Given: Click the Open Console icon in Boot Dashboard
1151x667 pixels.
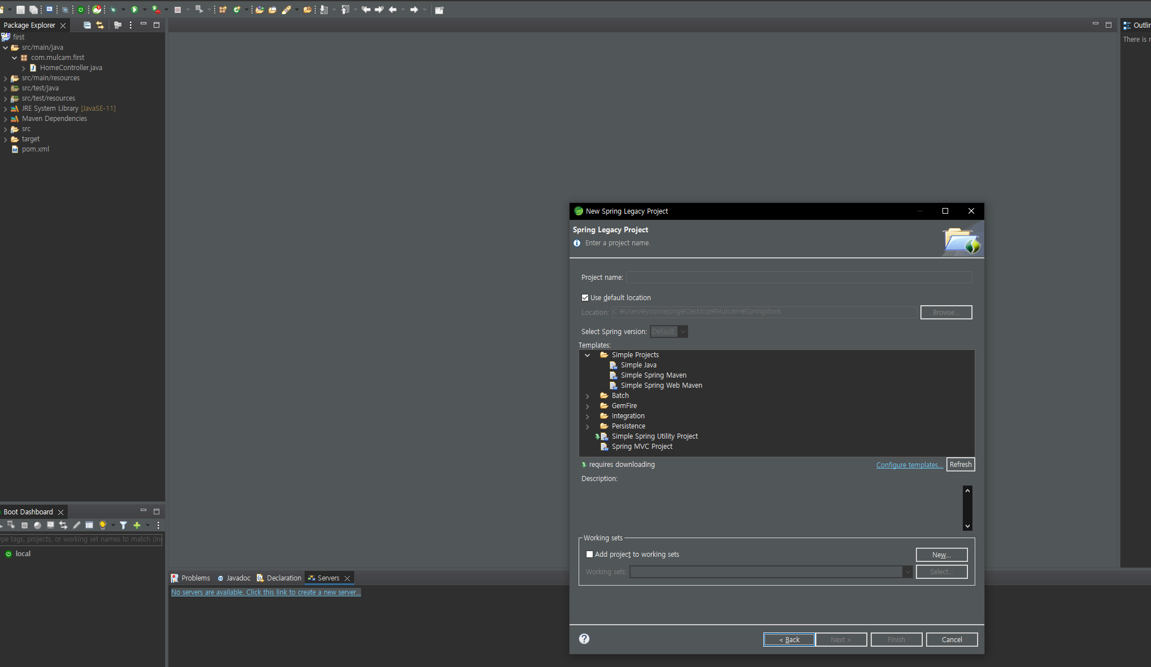Looking at the screenshot, I should click(50, 525).
